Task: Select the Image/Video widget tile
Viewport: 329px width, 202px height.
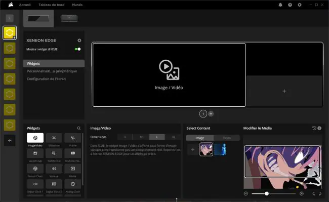Action: coord(35,138)
